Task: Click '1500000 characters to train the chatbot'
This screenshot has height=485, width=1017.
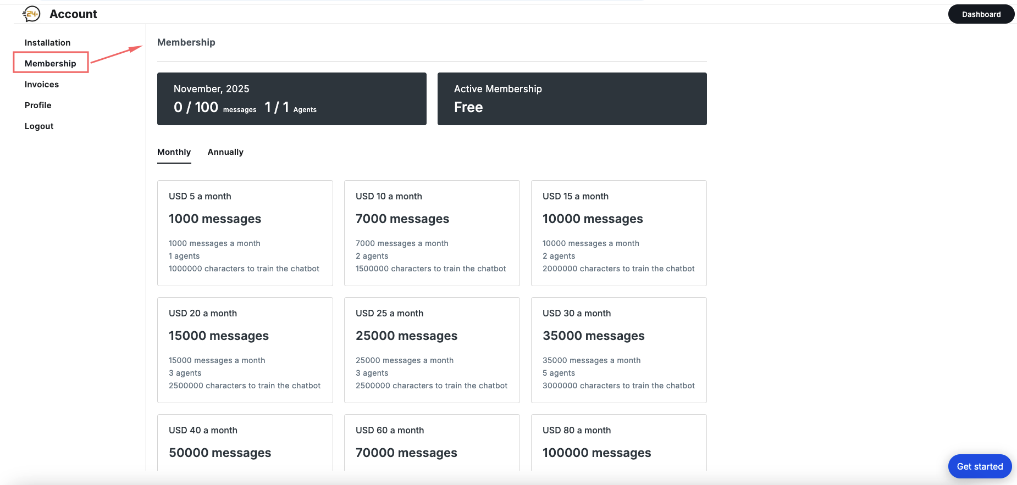Action: pos(431,269)
